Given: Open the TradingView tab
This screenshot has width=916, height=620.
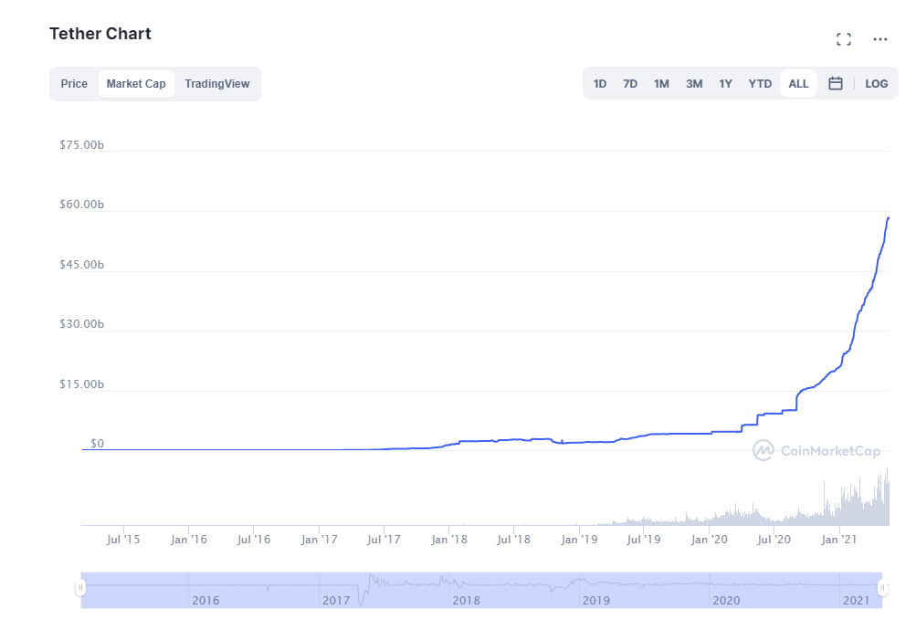Looking at the screenshot, I should (x=216, y=84).
